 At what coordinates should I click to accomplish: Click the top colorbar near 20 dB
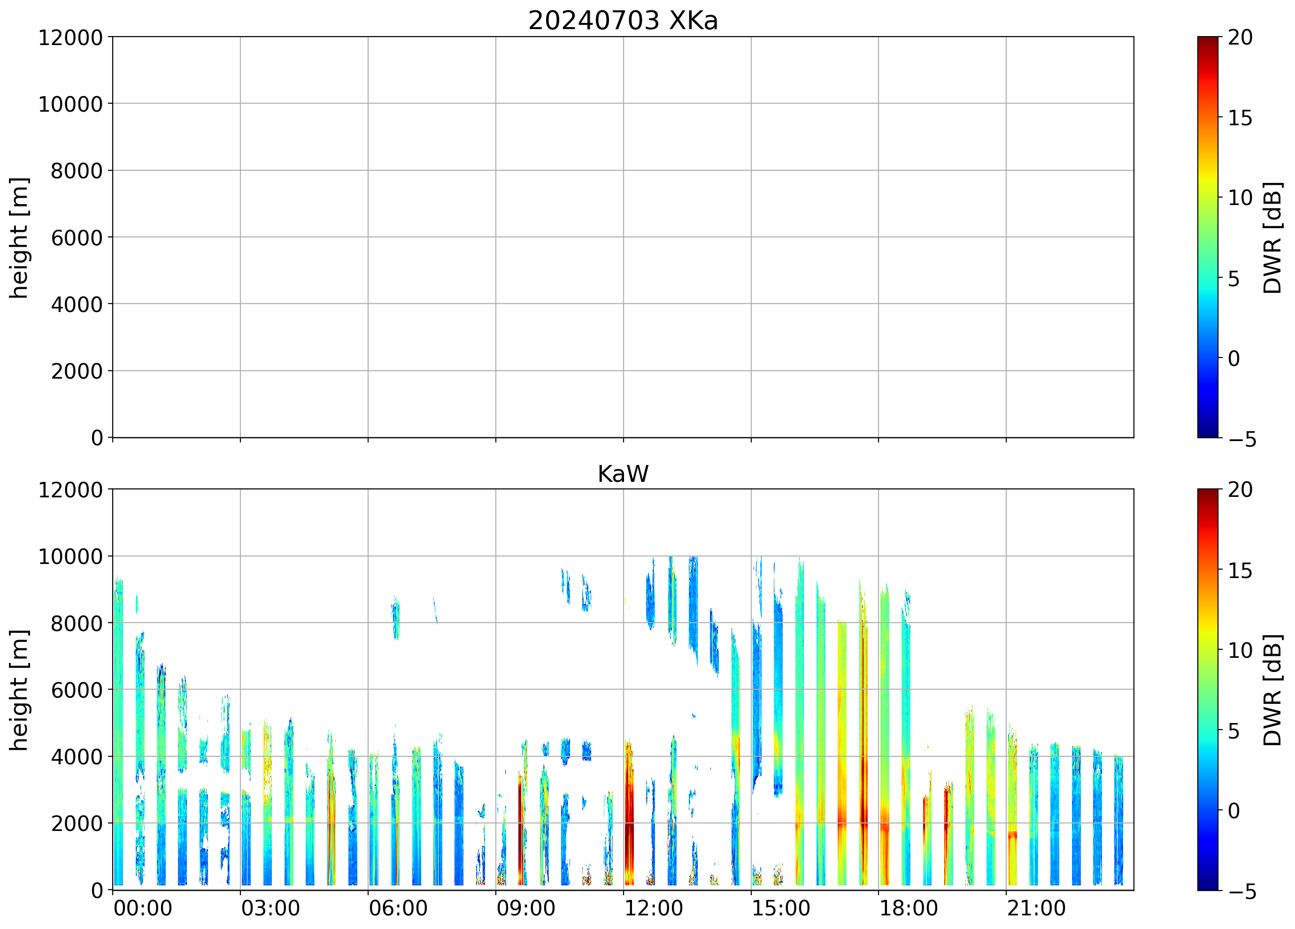pyautogui.click(x=1207, y=40)
